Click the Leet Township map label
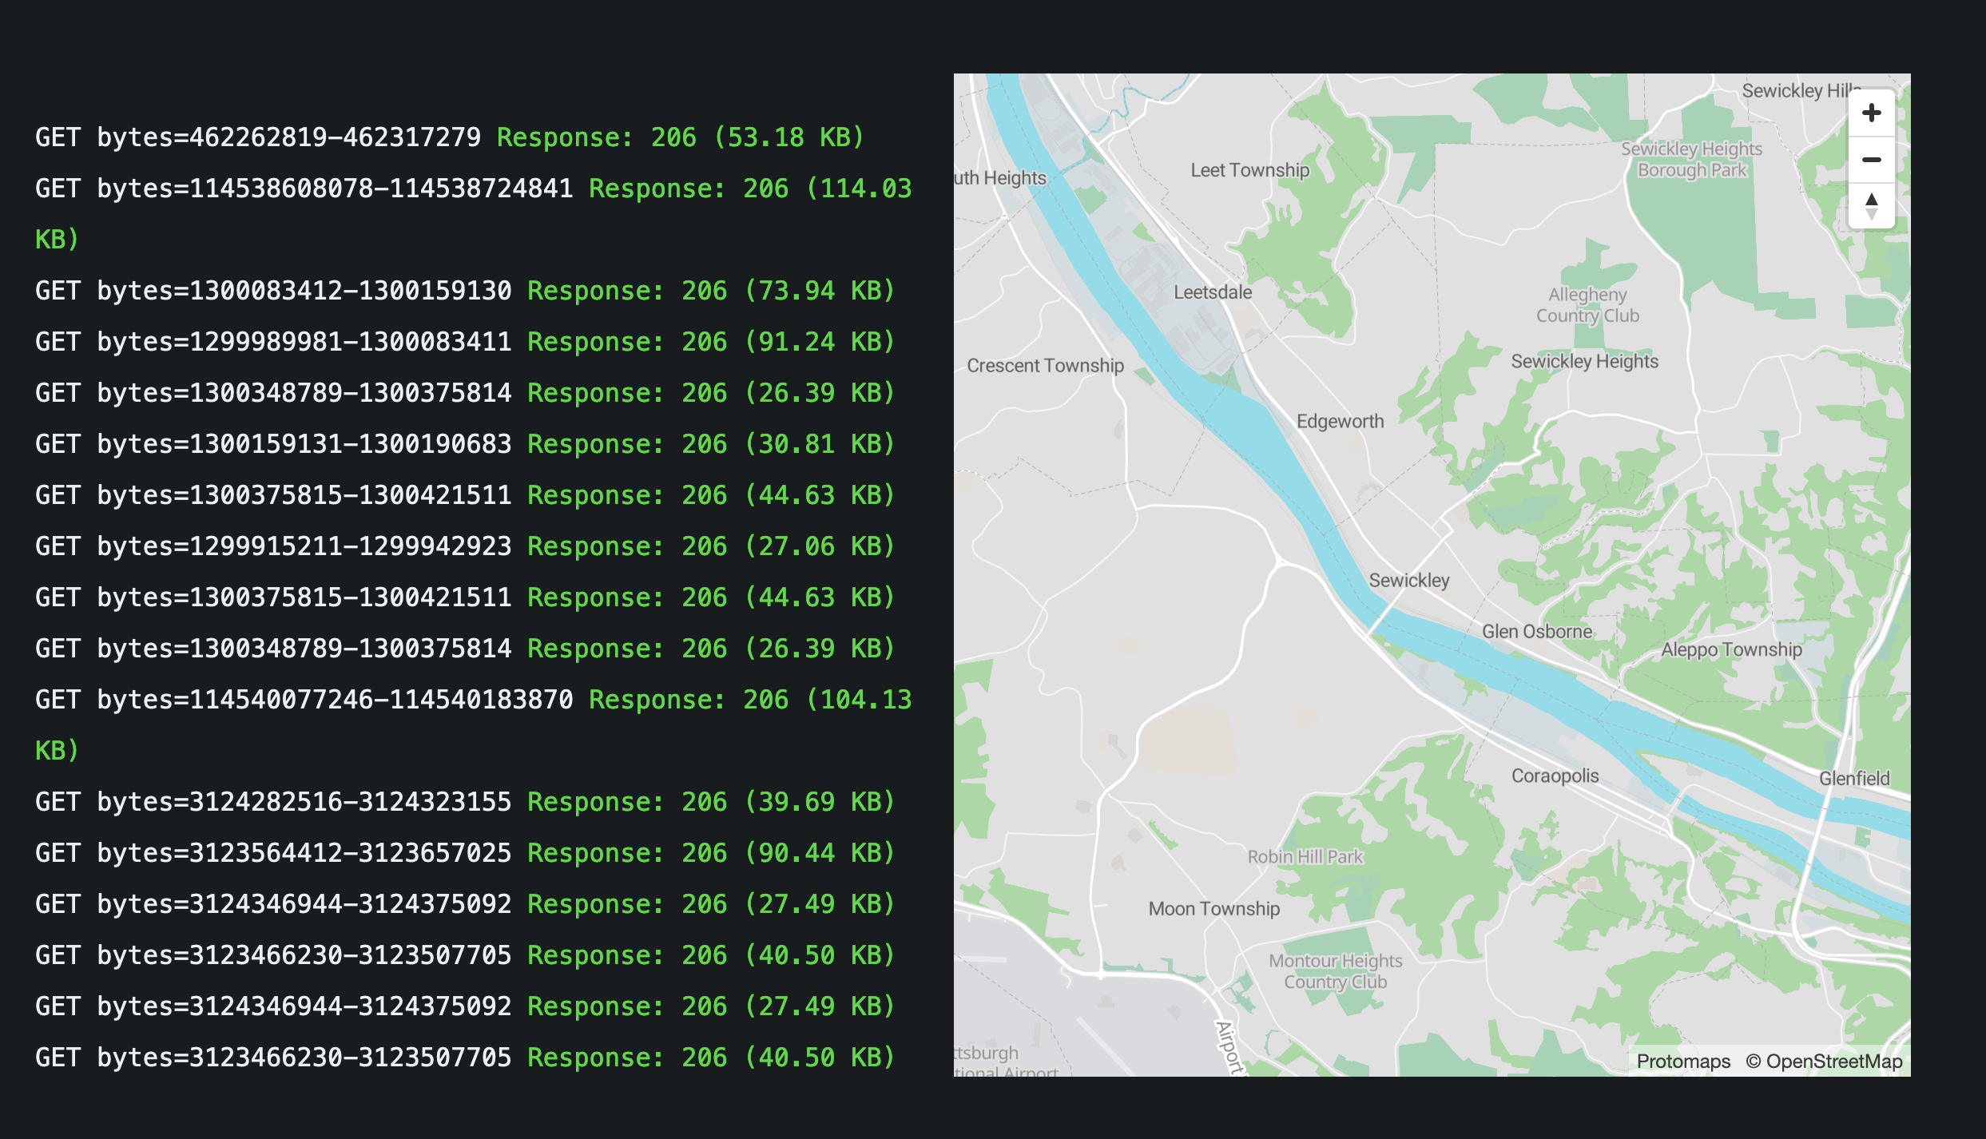This screenshot has height=1139, width=1986. click(1249, 170)
